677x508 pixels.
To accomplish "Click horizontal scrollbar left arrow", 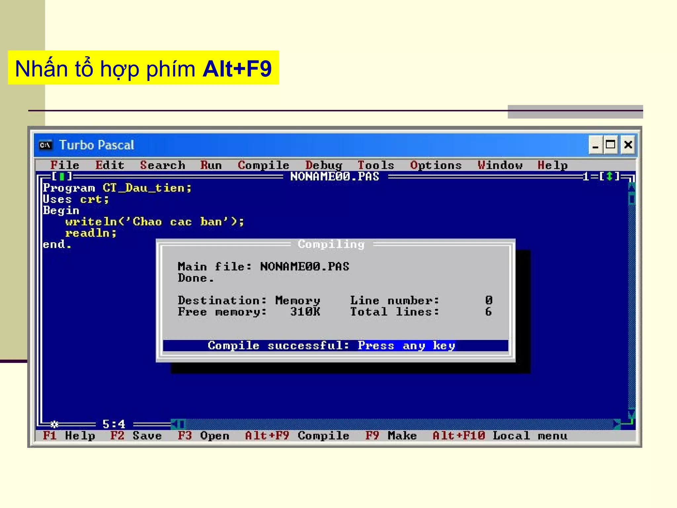I will (174, 424).
